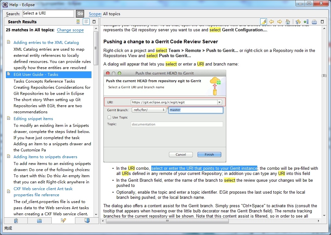
Task: Click the Change scope link
Action: pos(70,30)
